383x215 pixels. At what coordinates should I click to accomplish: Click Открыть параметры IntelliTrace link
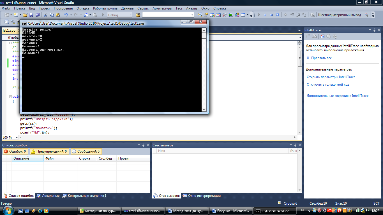click(331, 77)
